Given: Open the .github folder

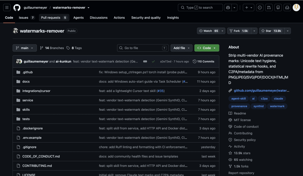Looking at the screenshot, I should coord(28,72).
